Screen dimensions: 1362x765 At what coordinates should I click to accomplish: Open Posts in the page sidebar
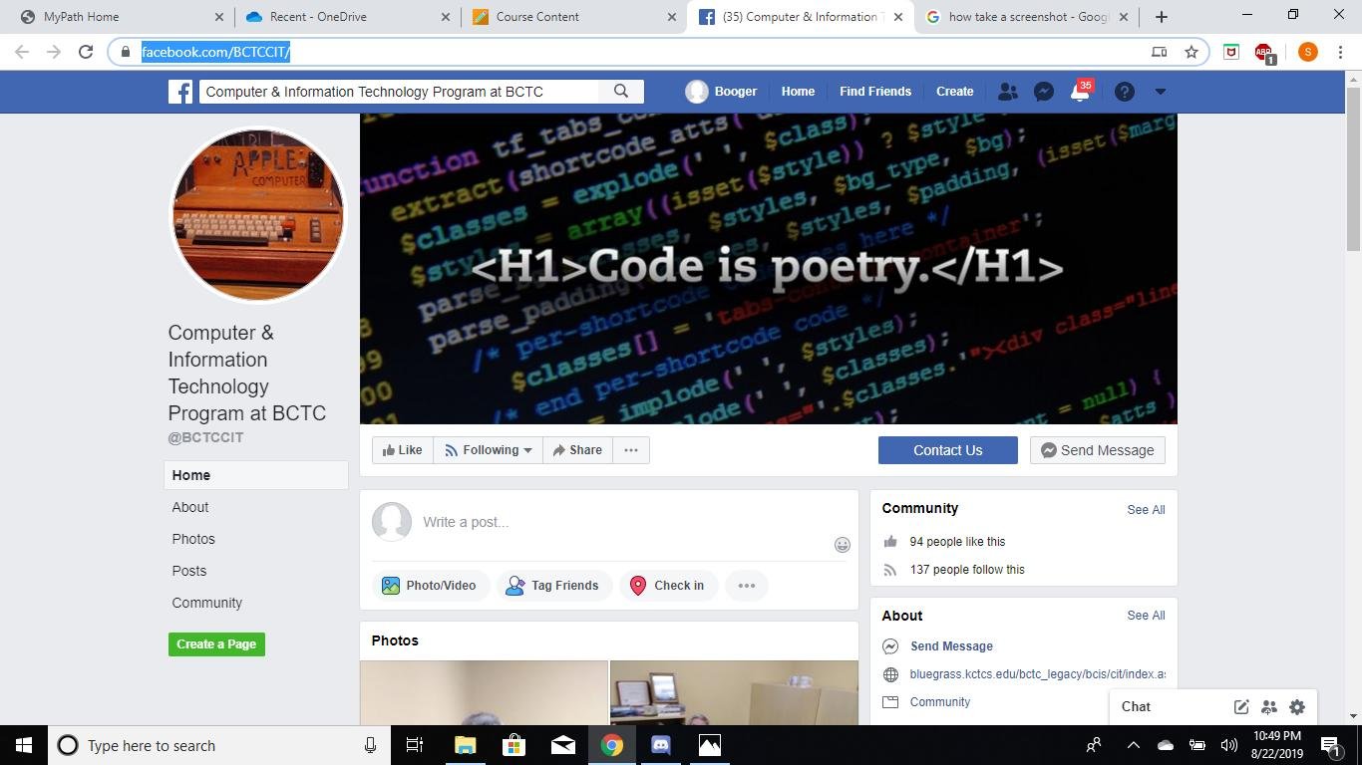pyautogui.click(x=189, y=571)
